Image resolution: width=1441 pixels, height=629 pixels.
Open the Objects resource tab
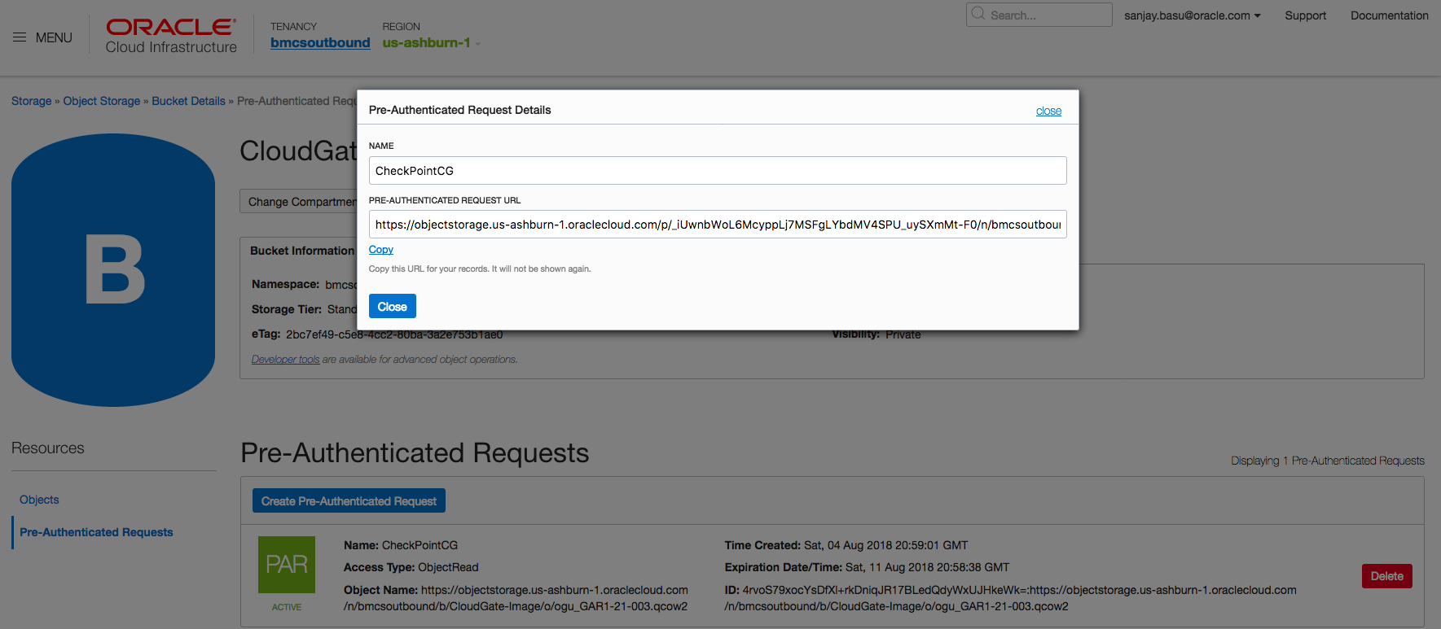[39, 500]
